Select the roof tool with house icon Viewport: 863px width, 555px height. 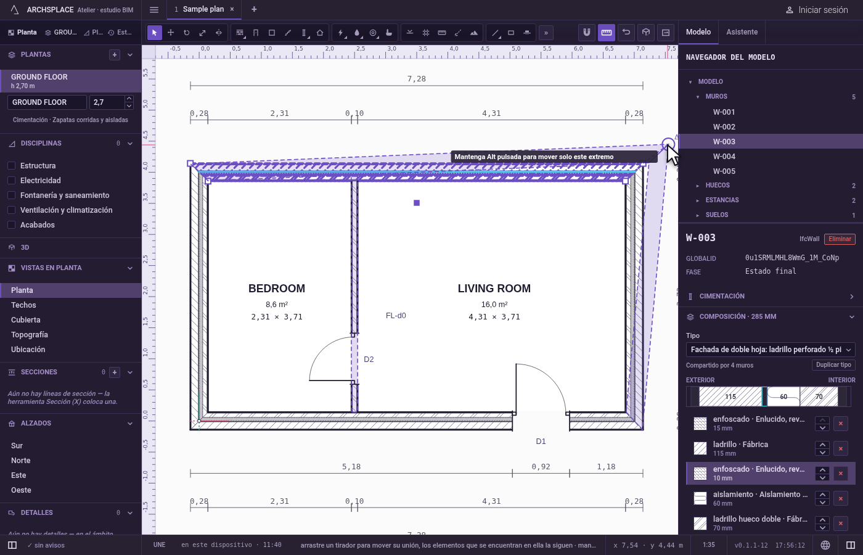(320, 33)
